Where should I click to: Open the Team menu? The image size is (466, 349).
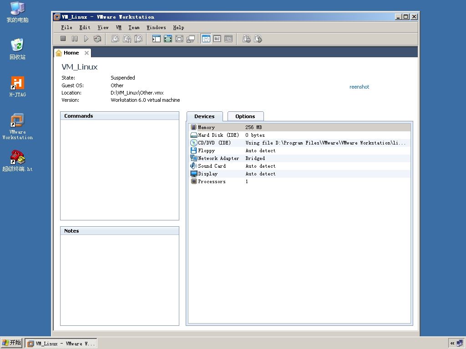(x=134, y=27)
